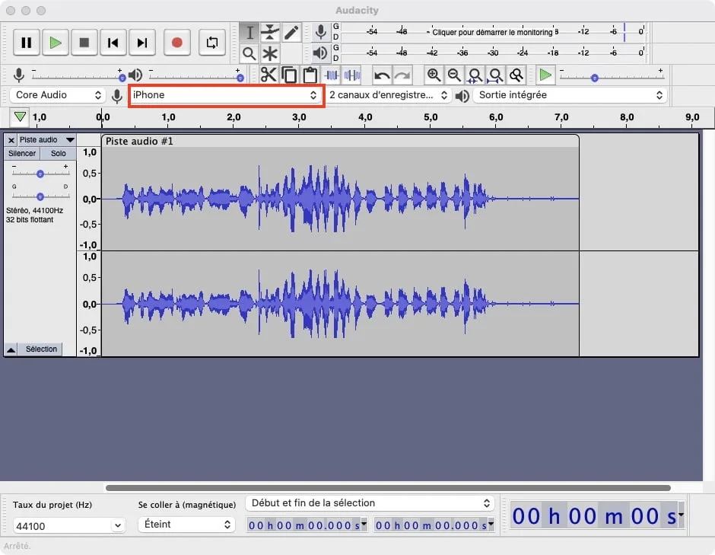This screenshot has height=555, width=715.
Task: Adjust the track pan slider G to D
Action: [40, 196]
